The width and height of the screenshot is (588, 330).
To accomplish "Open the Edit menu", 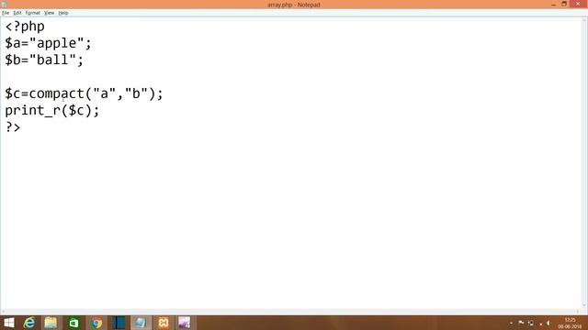I will click(x=17, y=13).
